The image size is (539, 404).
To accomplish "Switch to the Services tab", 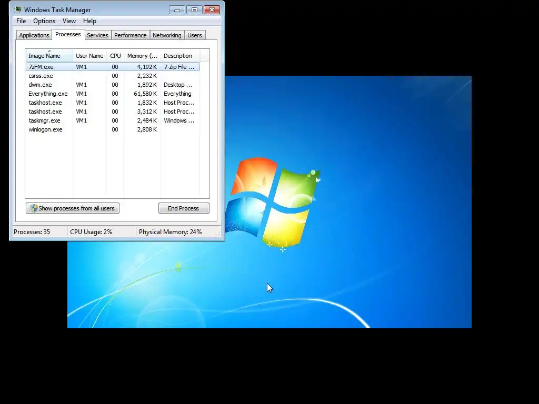I will [97, 35].
